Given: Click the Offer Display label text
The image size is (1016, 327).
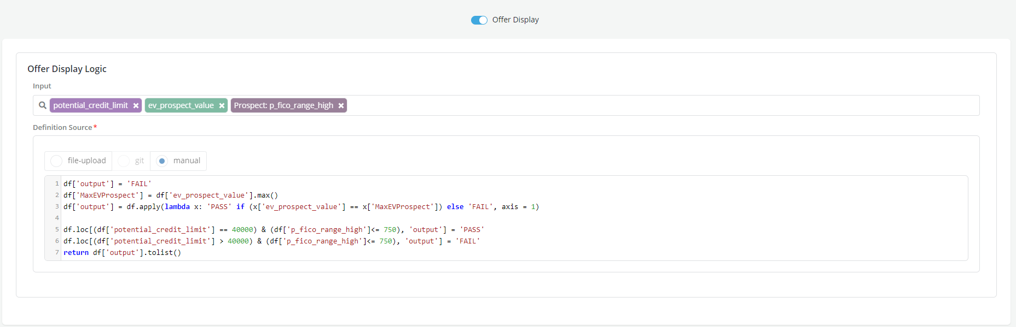Looking at the screenshot, I should click(x=515, y=20).
